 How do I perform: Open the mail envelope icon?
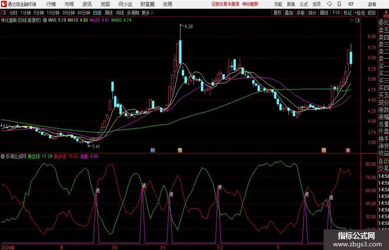[351, 4]
